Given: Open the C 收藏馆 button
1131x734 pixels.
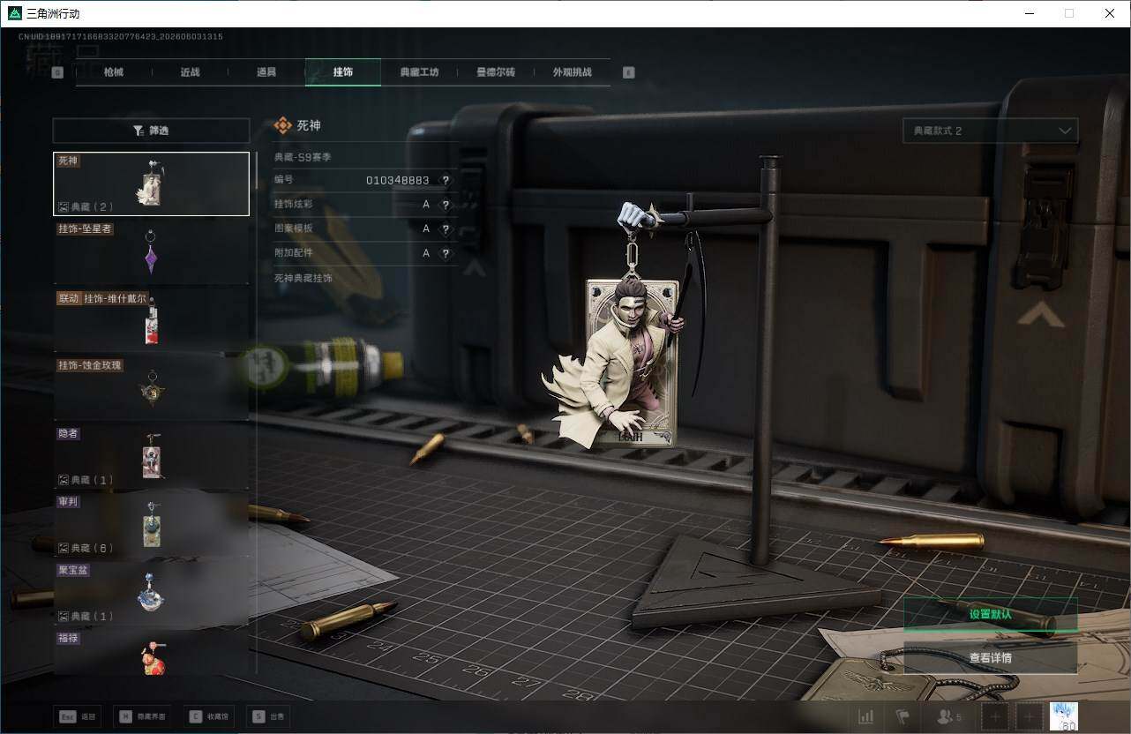Looking at the screenshot, I should 210,716.
